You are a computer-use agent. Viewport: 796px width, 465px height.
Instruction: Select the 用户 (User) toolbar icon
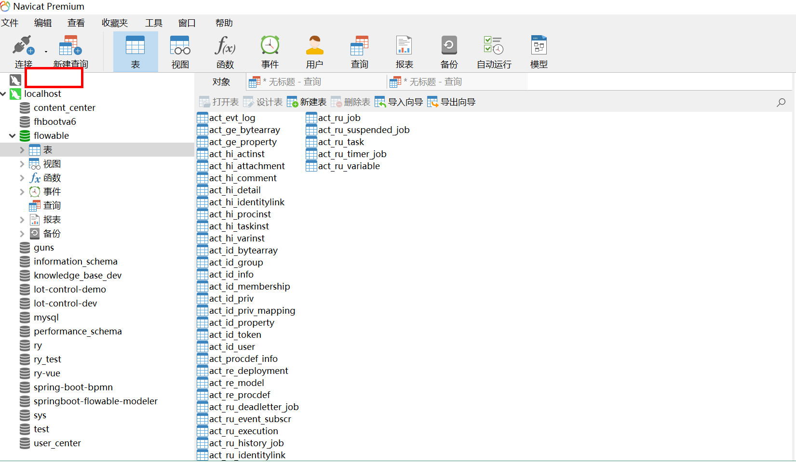point(315,52)
